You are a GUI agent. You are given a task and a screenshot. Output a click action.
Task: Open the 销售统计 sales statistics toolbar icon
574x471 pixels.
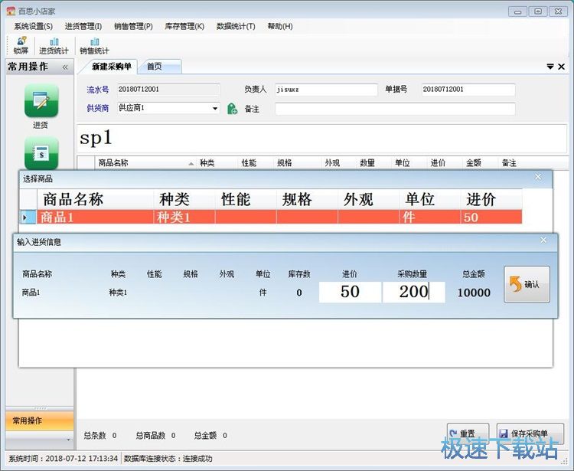click(94, 46)
